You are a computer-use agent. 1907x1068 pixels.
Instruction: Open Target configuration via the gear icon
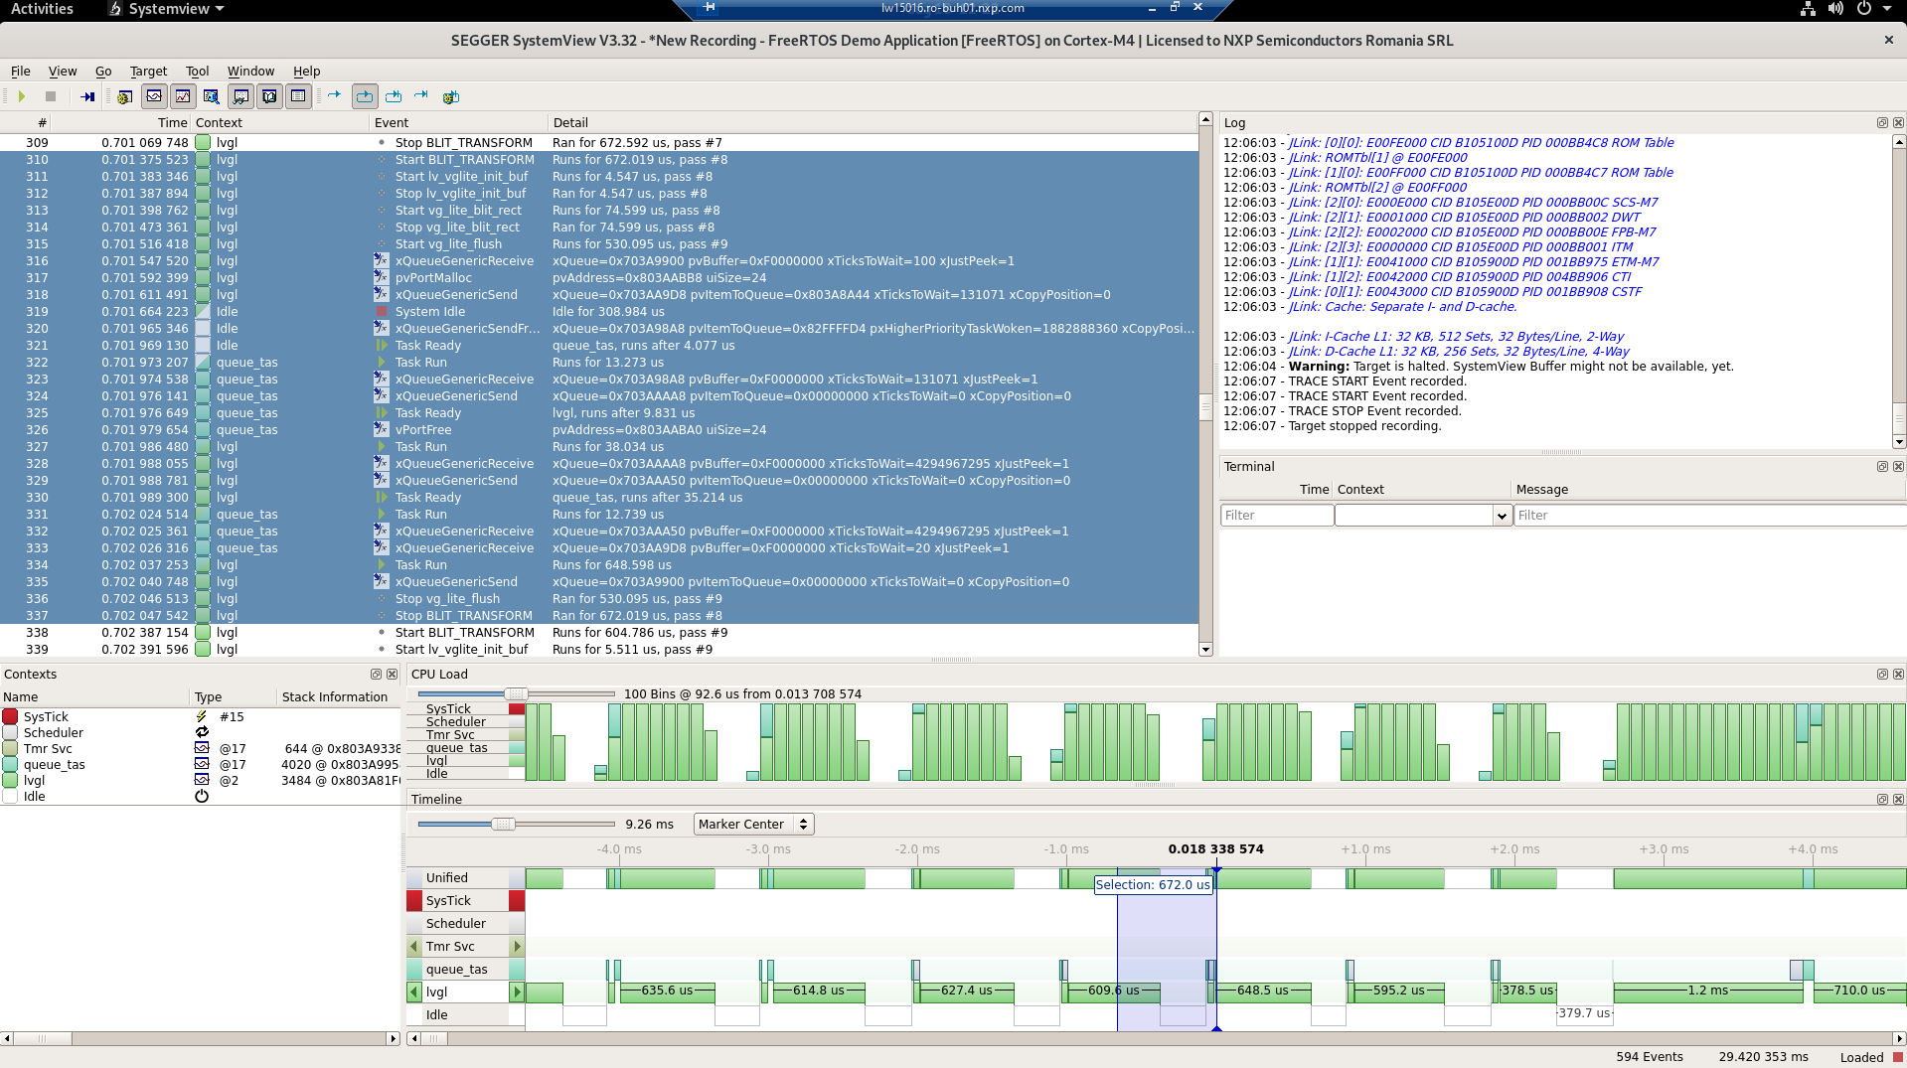click(123, 96)
